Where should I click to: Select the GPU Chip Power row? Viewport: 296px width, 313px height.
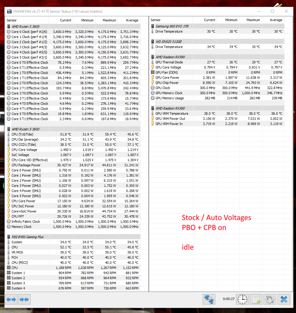217,83
